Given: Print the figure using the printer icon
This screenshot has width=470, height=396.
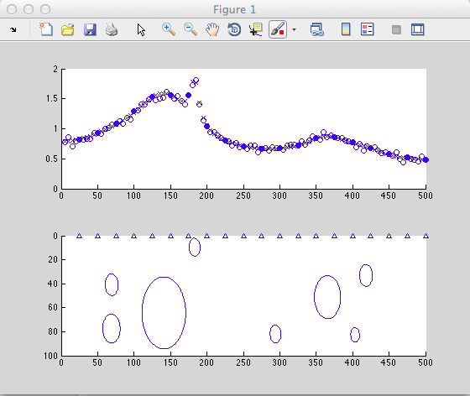Looking at the screenshot, I should [x=112, y=29].
